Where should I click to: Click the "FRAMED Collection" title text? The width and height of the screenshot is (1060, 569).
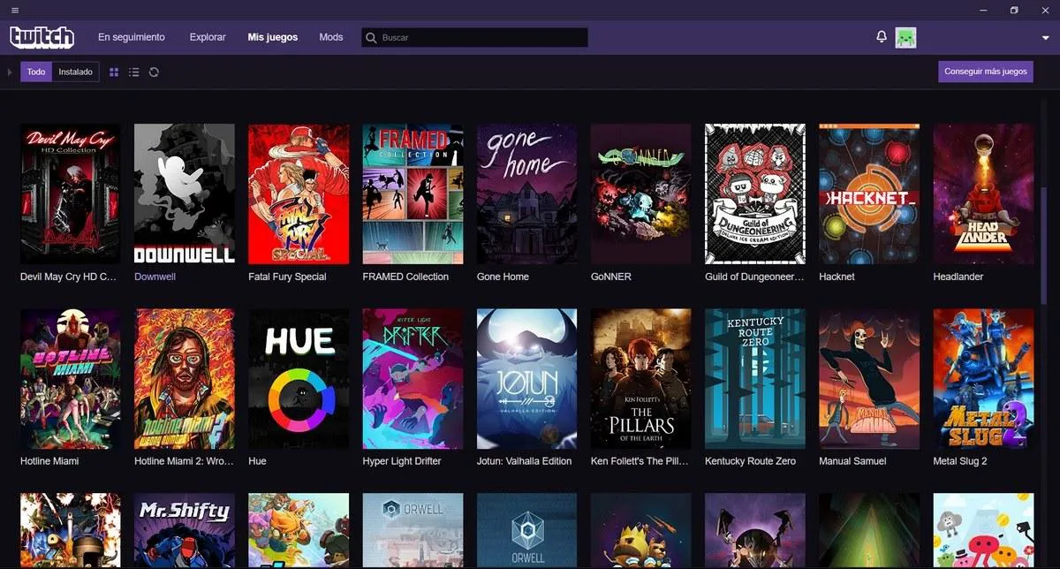405,277
